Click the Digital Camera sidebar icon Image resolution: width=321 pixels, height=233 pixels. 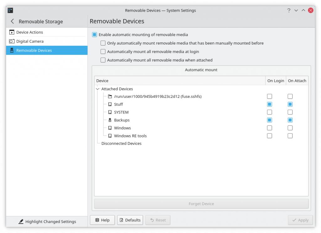12,41
